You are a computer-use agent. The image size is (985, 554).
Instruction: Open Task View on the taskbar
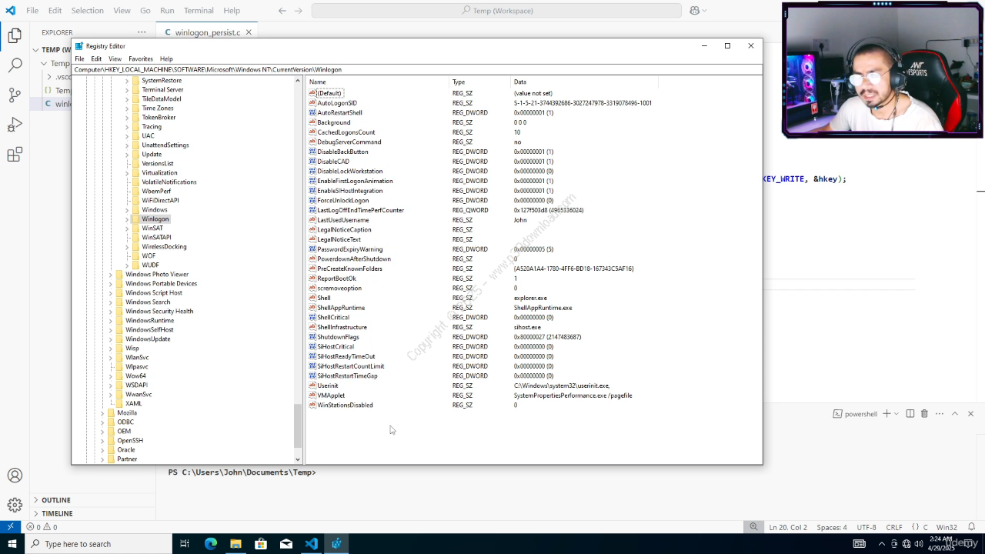point(185,544)
